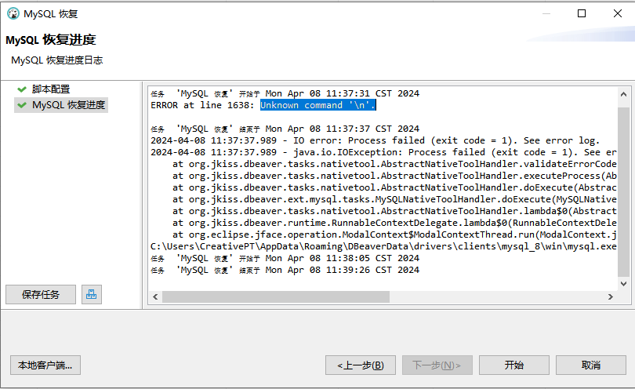Click the log line ending at 11:37:37 CST
Image resolution: width=635 pixels, height=389 pixels.
click(285, 129)
